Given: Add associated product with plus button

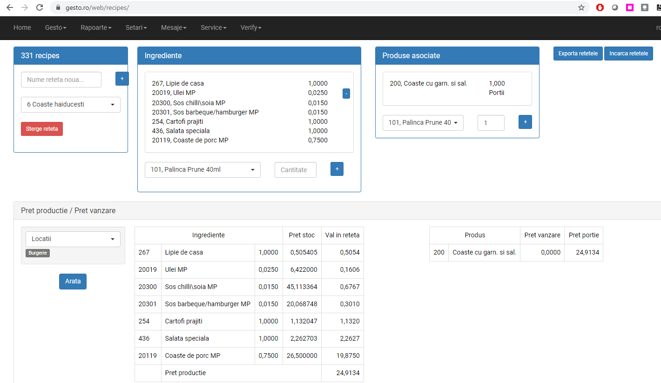Looking at the screenshot, I should (525, 122).
